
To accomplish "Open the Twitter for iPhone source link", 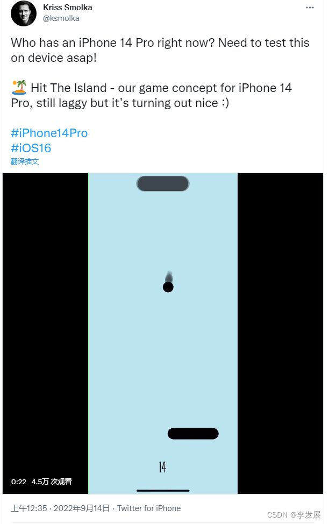I will (149, 508).
